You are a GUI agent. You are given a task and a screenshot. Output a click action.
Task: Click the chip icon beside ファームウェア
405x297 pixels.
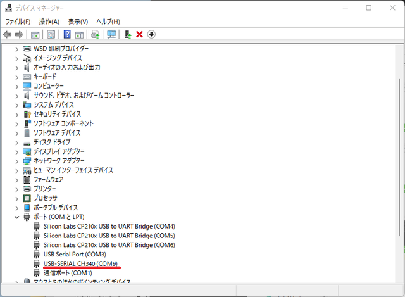click(x=27, y=179)
